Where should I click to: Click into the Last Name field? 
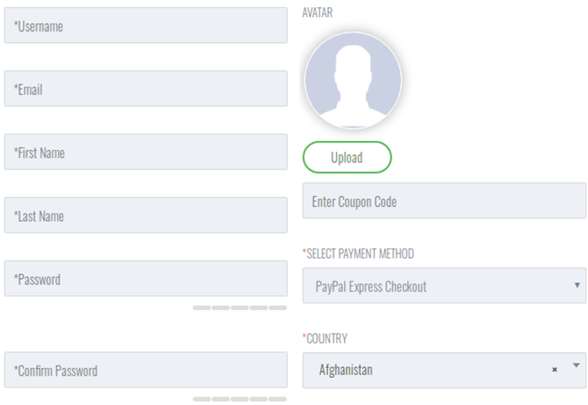tap(146, 215)
